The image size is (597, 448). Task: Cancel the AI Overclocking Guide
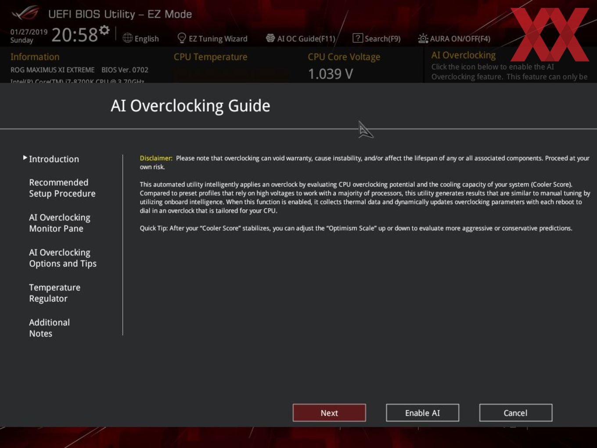(x=515, y=413)
